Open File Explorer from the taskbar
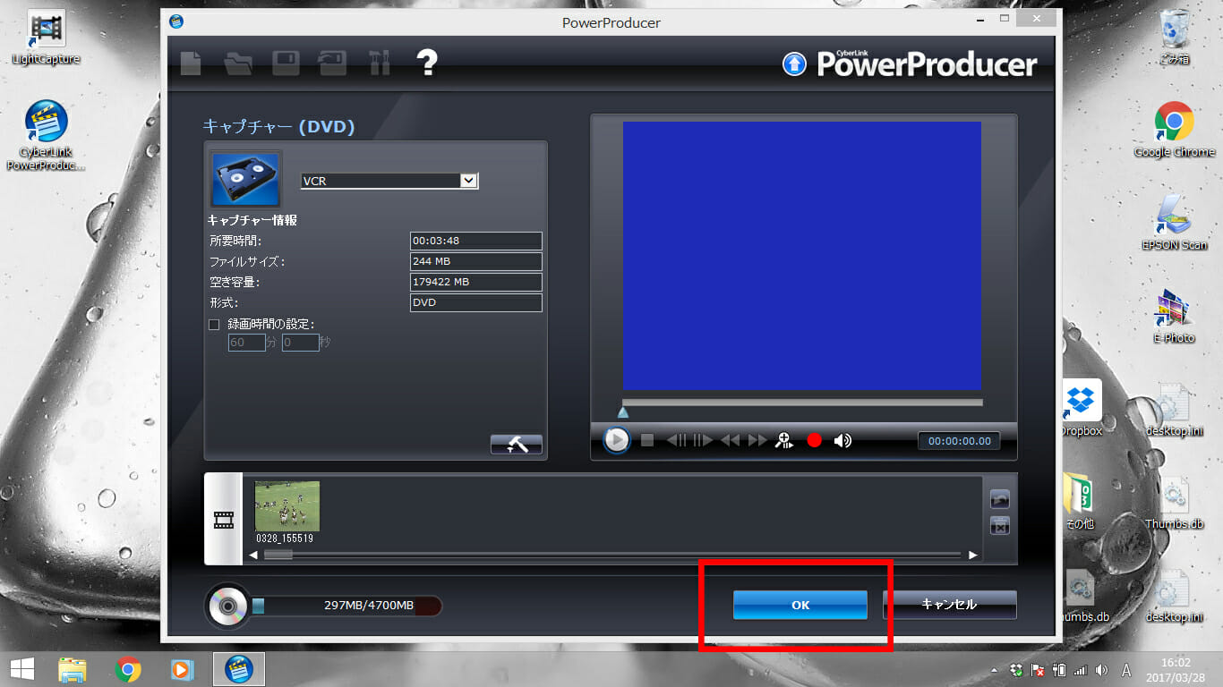 (x=72, y=669)
